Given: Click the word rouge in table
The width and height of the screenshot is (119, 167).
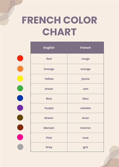Looking at the screenshot, I should [86, 59].
